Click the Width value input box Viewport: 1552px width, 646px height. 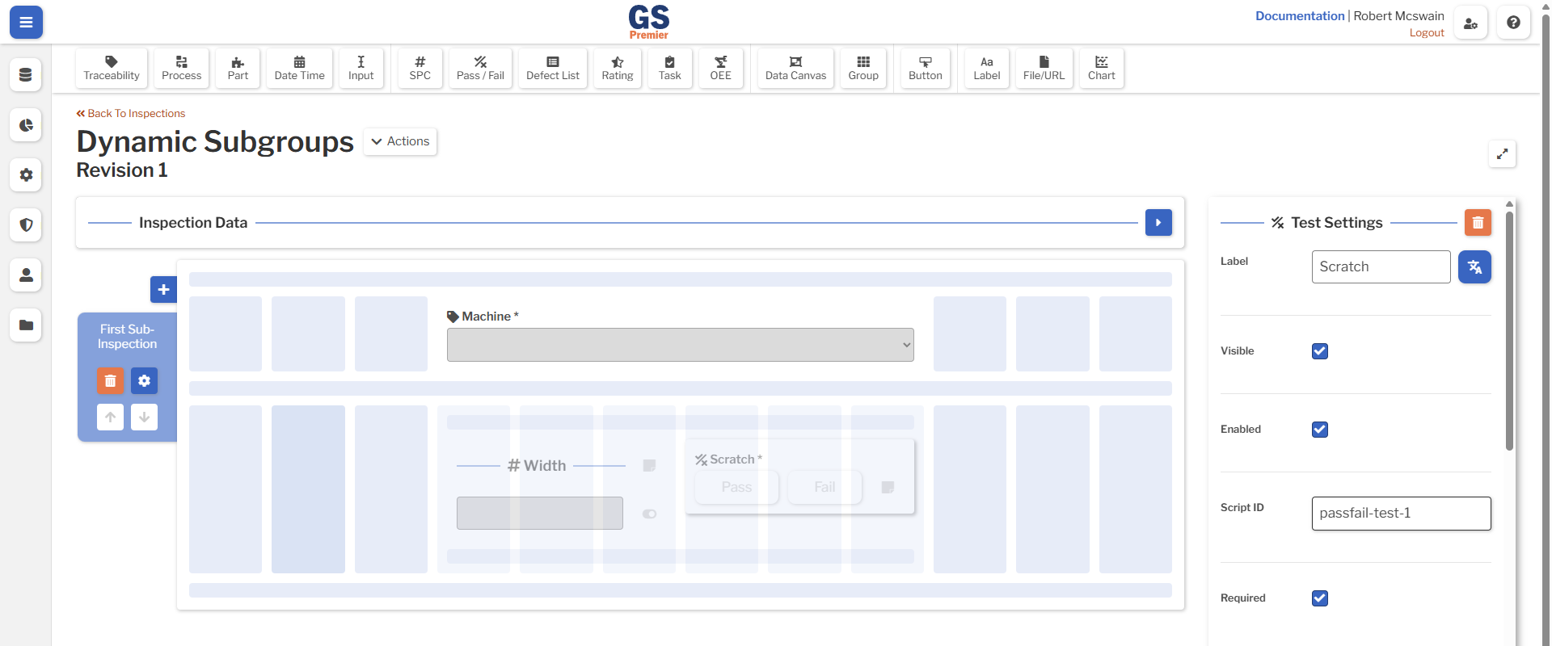coord(540,514)
